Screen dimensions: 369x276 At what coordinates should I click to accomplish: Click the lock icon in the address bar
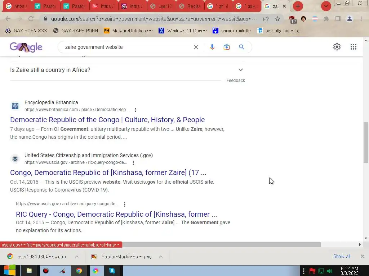pyautogui.click(x=45, y=19)
